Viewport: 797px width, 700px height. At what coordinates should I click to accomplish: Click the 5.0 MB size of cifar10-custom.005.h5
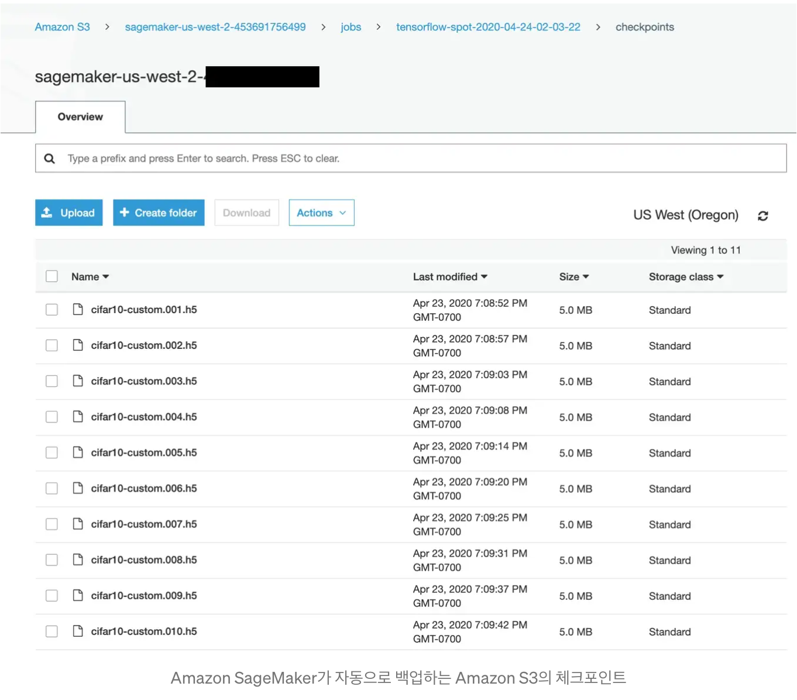click(x=576, y=453)
